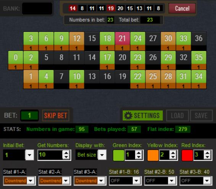Expand the Stat #3-B OFF dropdown

coord(207,181)
